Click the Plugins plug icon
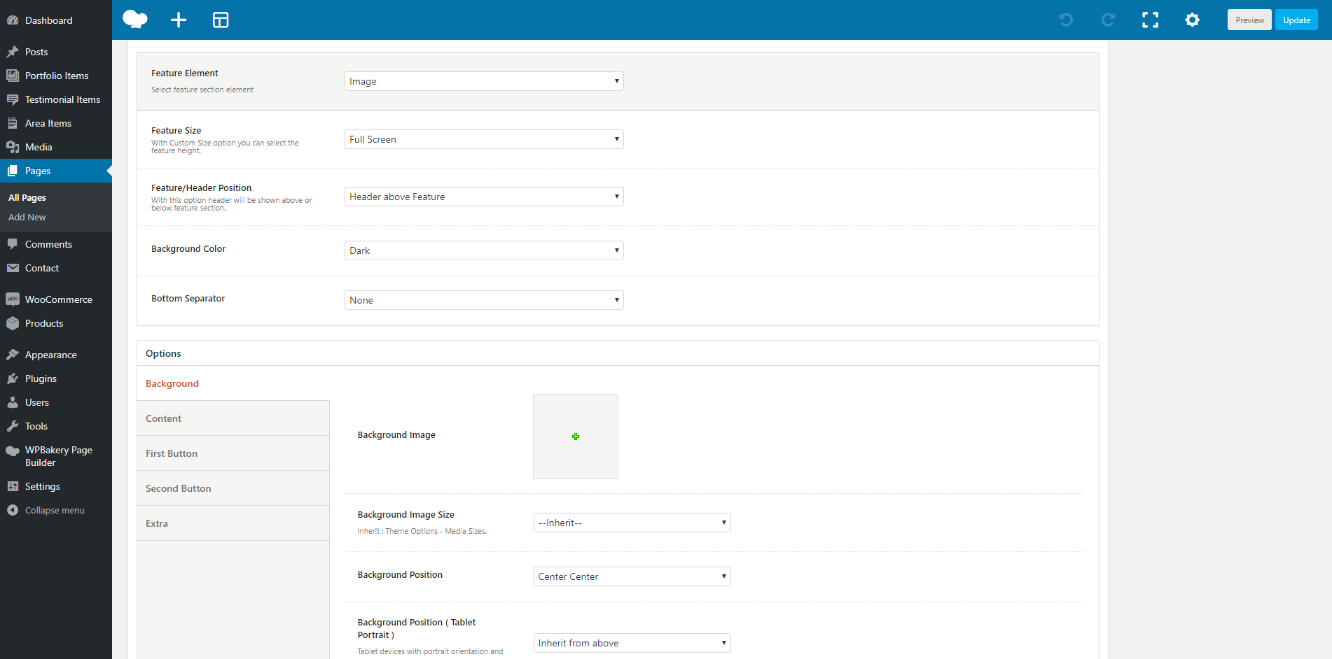 click(x=13, y=378)
